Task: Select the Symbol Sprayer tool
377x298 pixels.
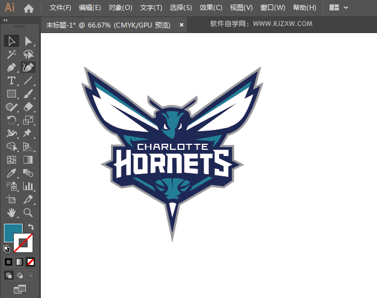Action: (11, 186)
